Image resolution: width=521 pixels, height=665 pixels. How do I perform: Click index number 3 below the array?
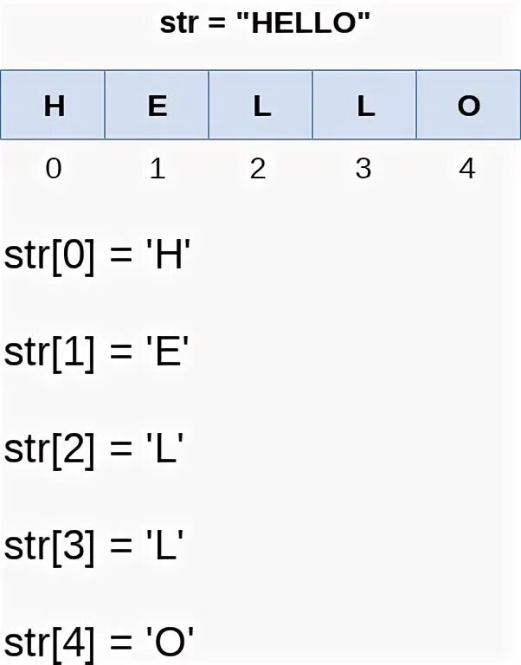[363, 168]
